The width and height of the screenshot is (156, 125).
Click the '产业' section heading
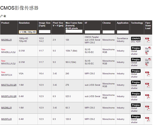point(3,16)
